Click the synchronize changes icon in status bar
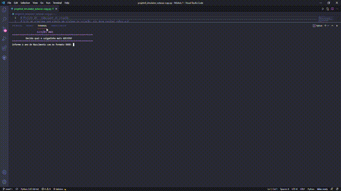Viewport: 341px width, 191px height. [x=17, y=189]
